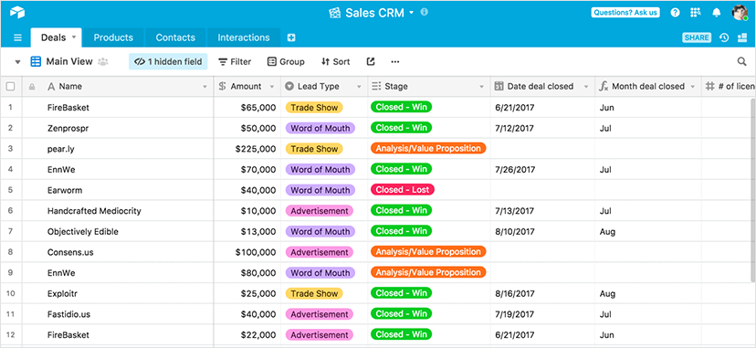The image size is (756, 348).
Task: Click the SHARE button
Action: [697, 37]
